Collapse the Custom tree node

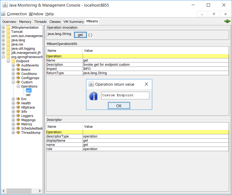(x=13, y=82)
